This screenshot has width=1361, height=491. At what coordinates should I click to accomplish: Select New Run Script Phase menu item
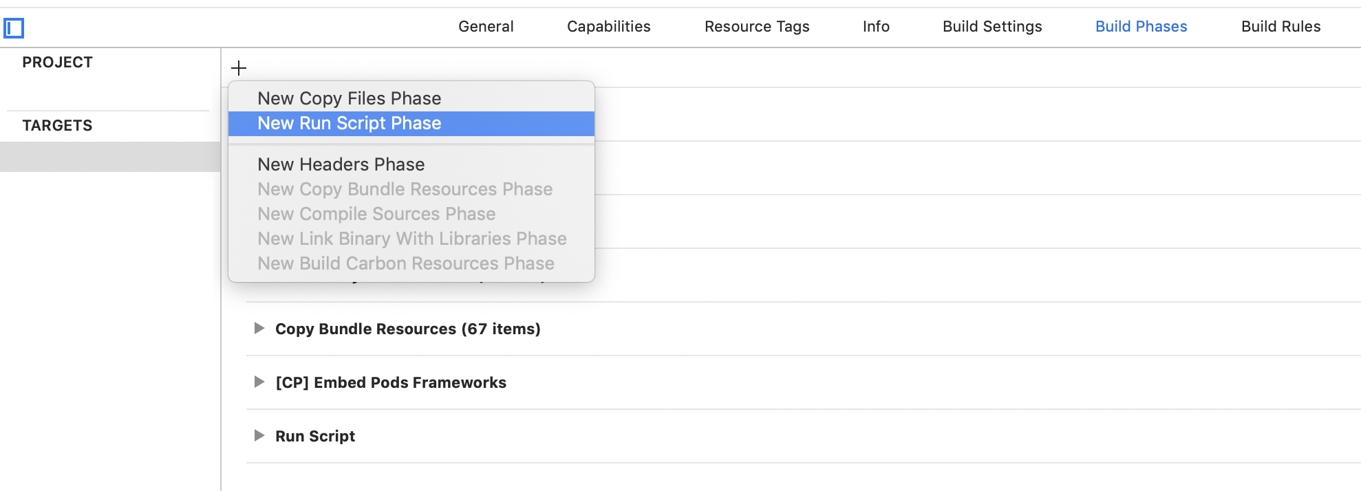(411, 123)
